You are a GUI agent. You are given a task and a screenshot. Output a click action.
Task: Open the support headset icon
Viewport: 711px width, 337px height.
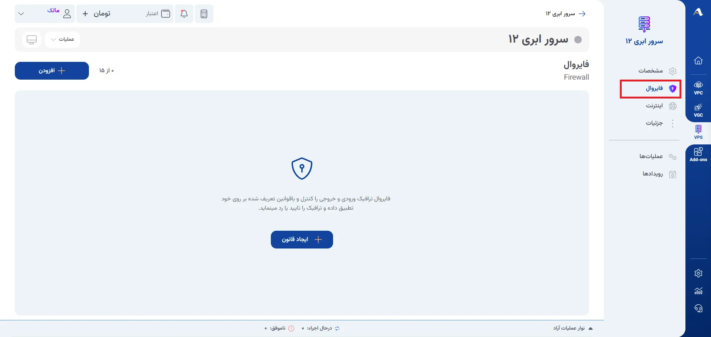coord(698,308)
